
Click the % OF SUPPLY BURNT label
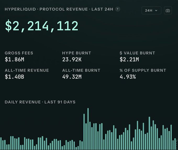pos(143,70)
